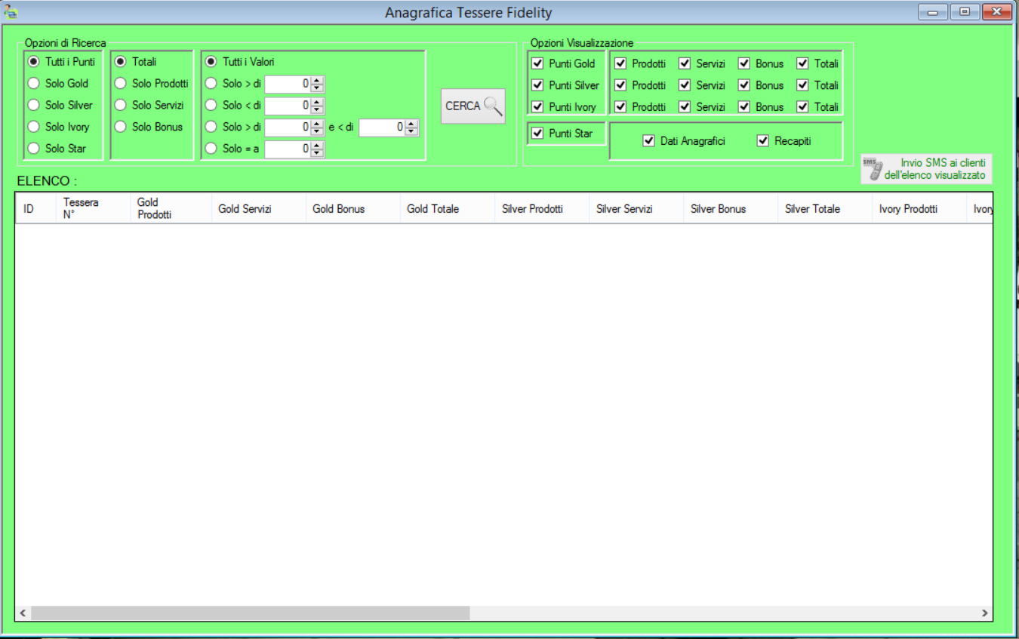Select the Solo Servizi radio option
The image size is (1019, 639).
[x=149, y=105]
